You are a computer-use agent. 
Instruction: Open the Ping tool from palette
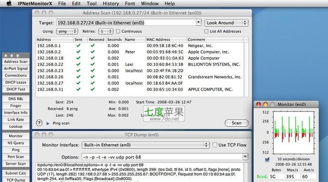16,150
